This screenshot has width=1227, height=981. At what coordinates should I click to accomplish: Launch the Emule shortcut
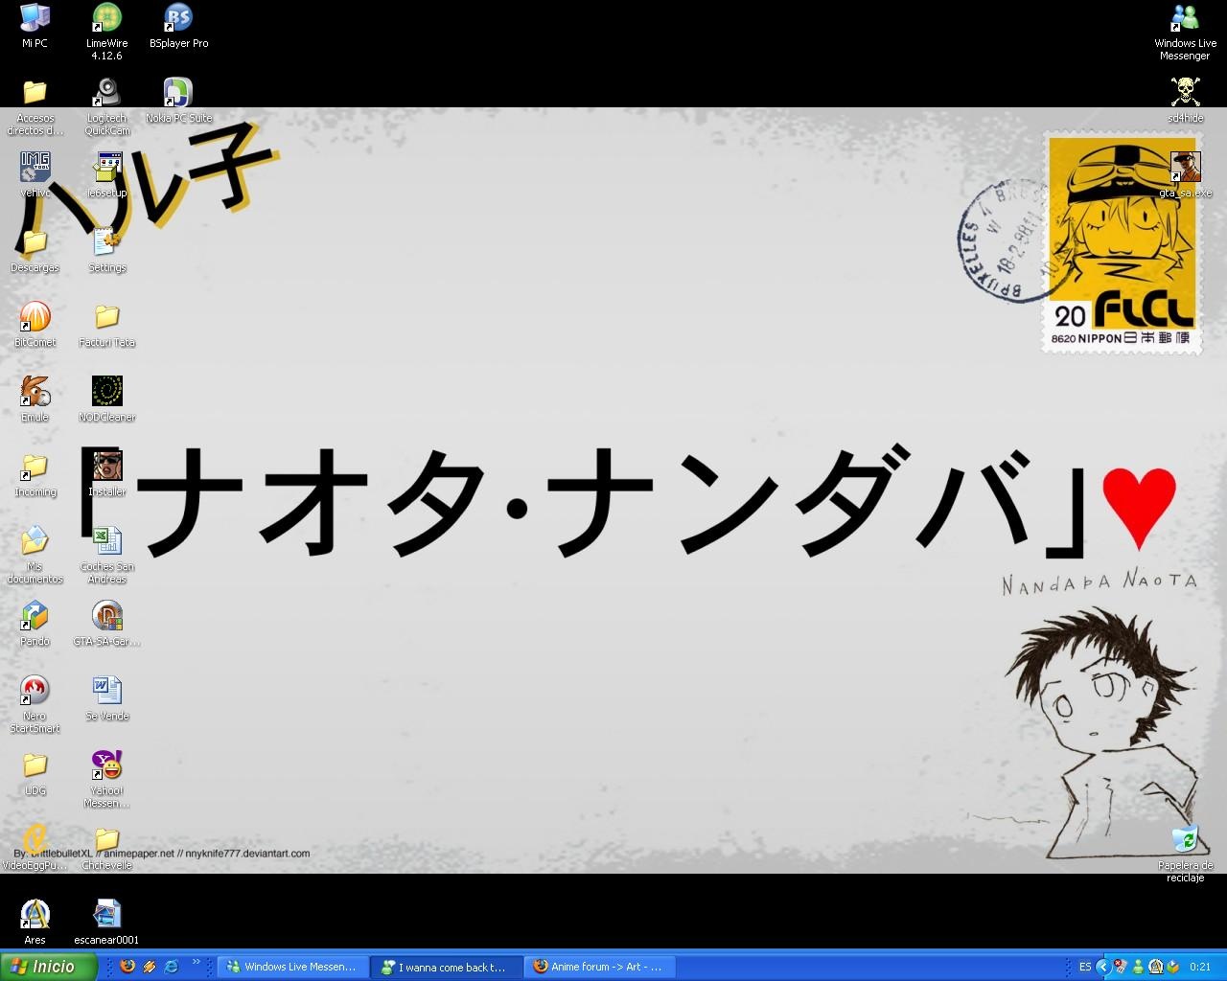[35, 399]
